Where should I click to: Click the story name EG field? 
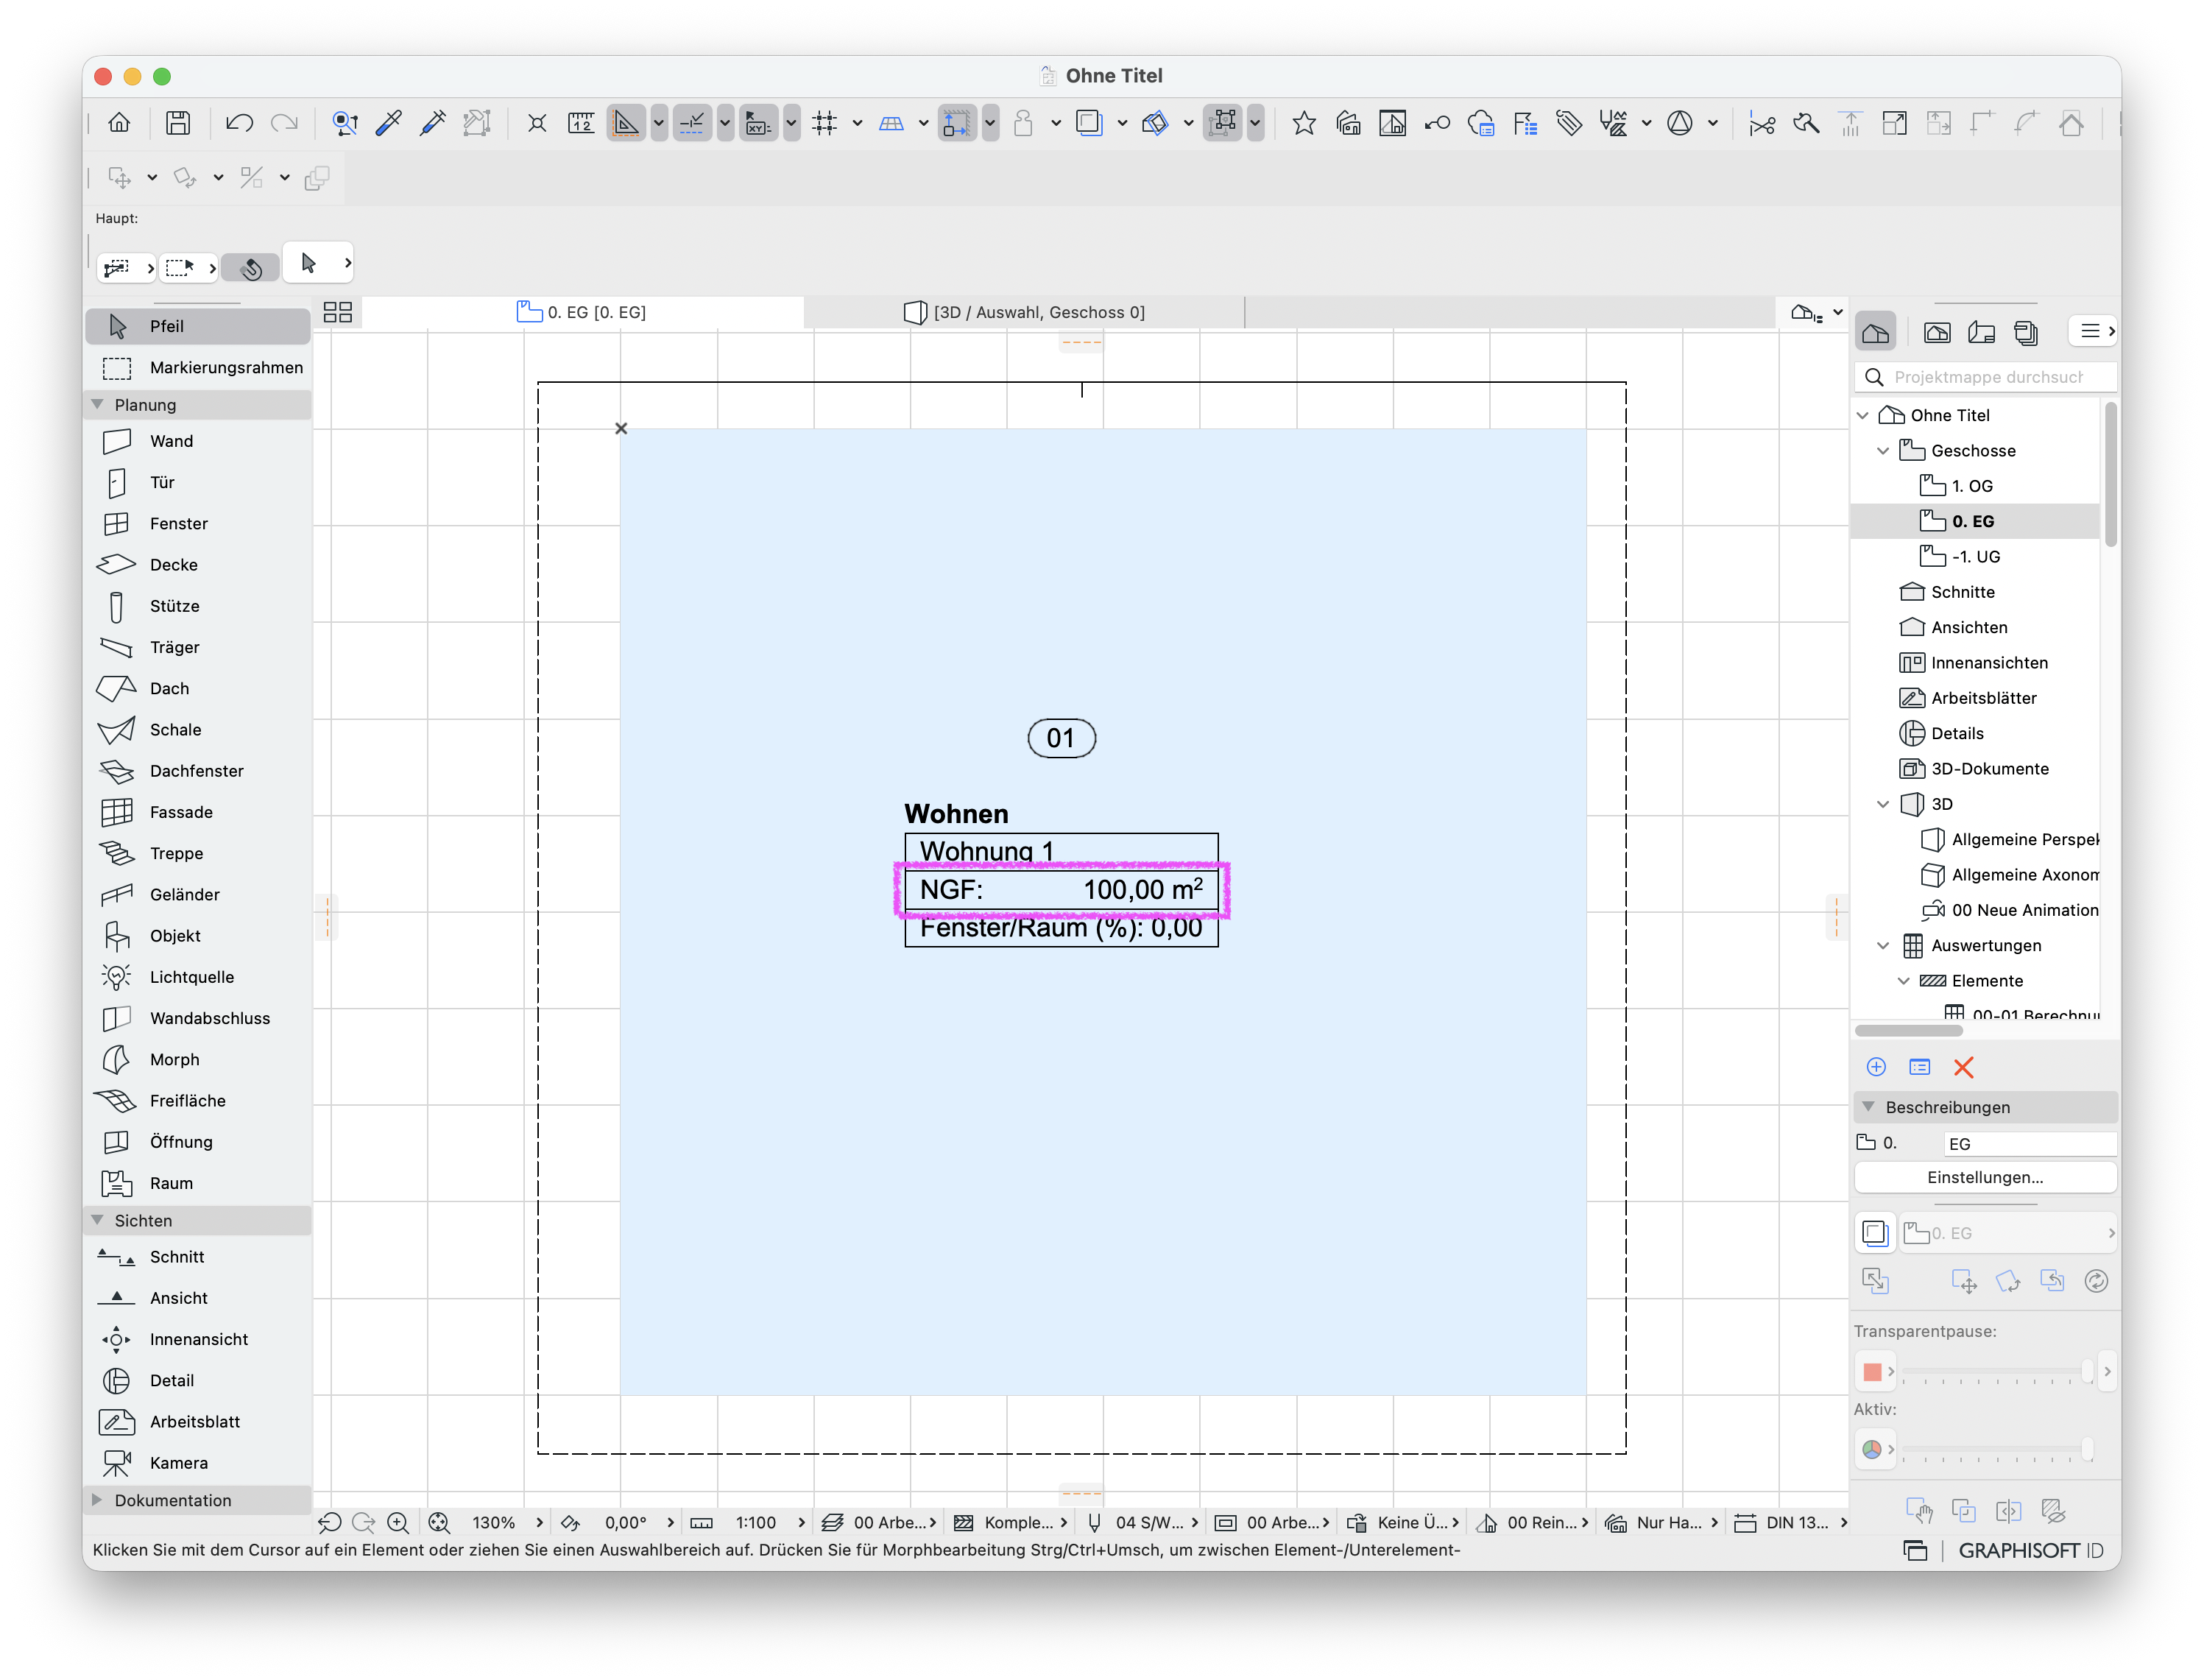2029,1143
